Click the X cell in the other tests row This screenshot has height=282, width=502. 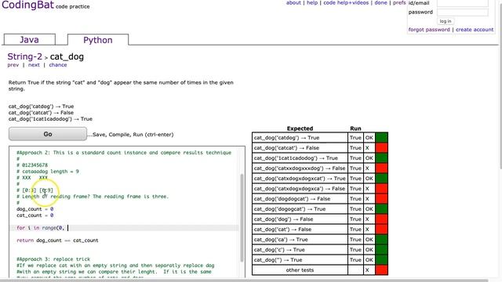(369, 270)
